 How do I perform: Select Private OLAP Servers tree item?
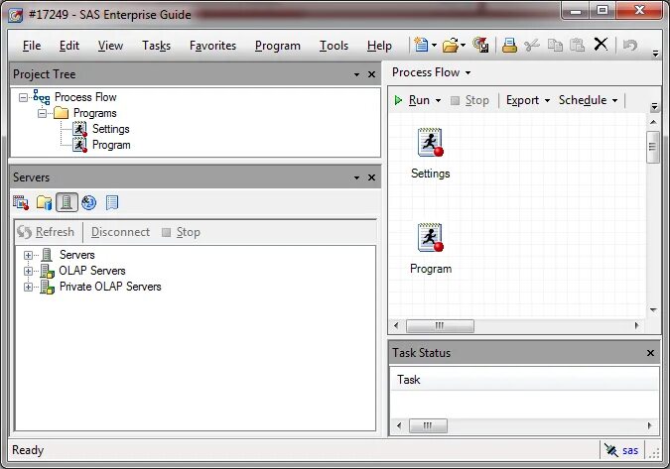(x=110, y=287)
